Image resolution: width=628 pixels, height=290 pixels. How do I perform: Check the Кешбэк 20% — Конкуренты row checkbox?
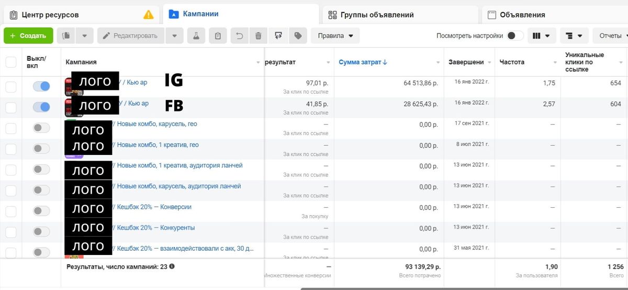coord(10,232)
